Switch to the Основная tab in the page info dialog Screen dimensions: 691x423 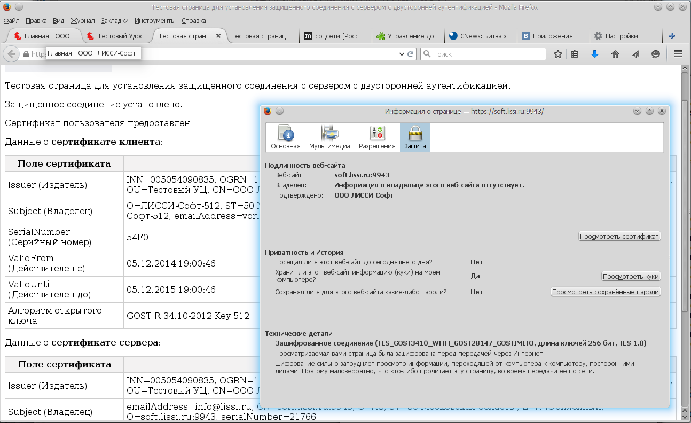pyautogui.click(x=285, y=137)
